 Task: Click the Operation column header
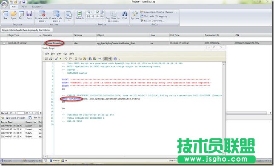tap(57, 35)
